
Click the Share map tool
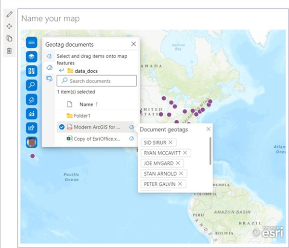point(32,128)
